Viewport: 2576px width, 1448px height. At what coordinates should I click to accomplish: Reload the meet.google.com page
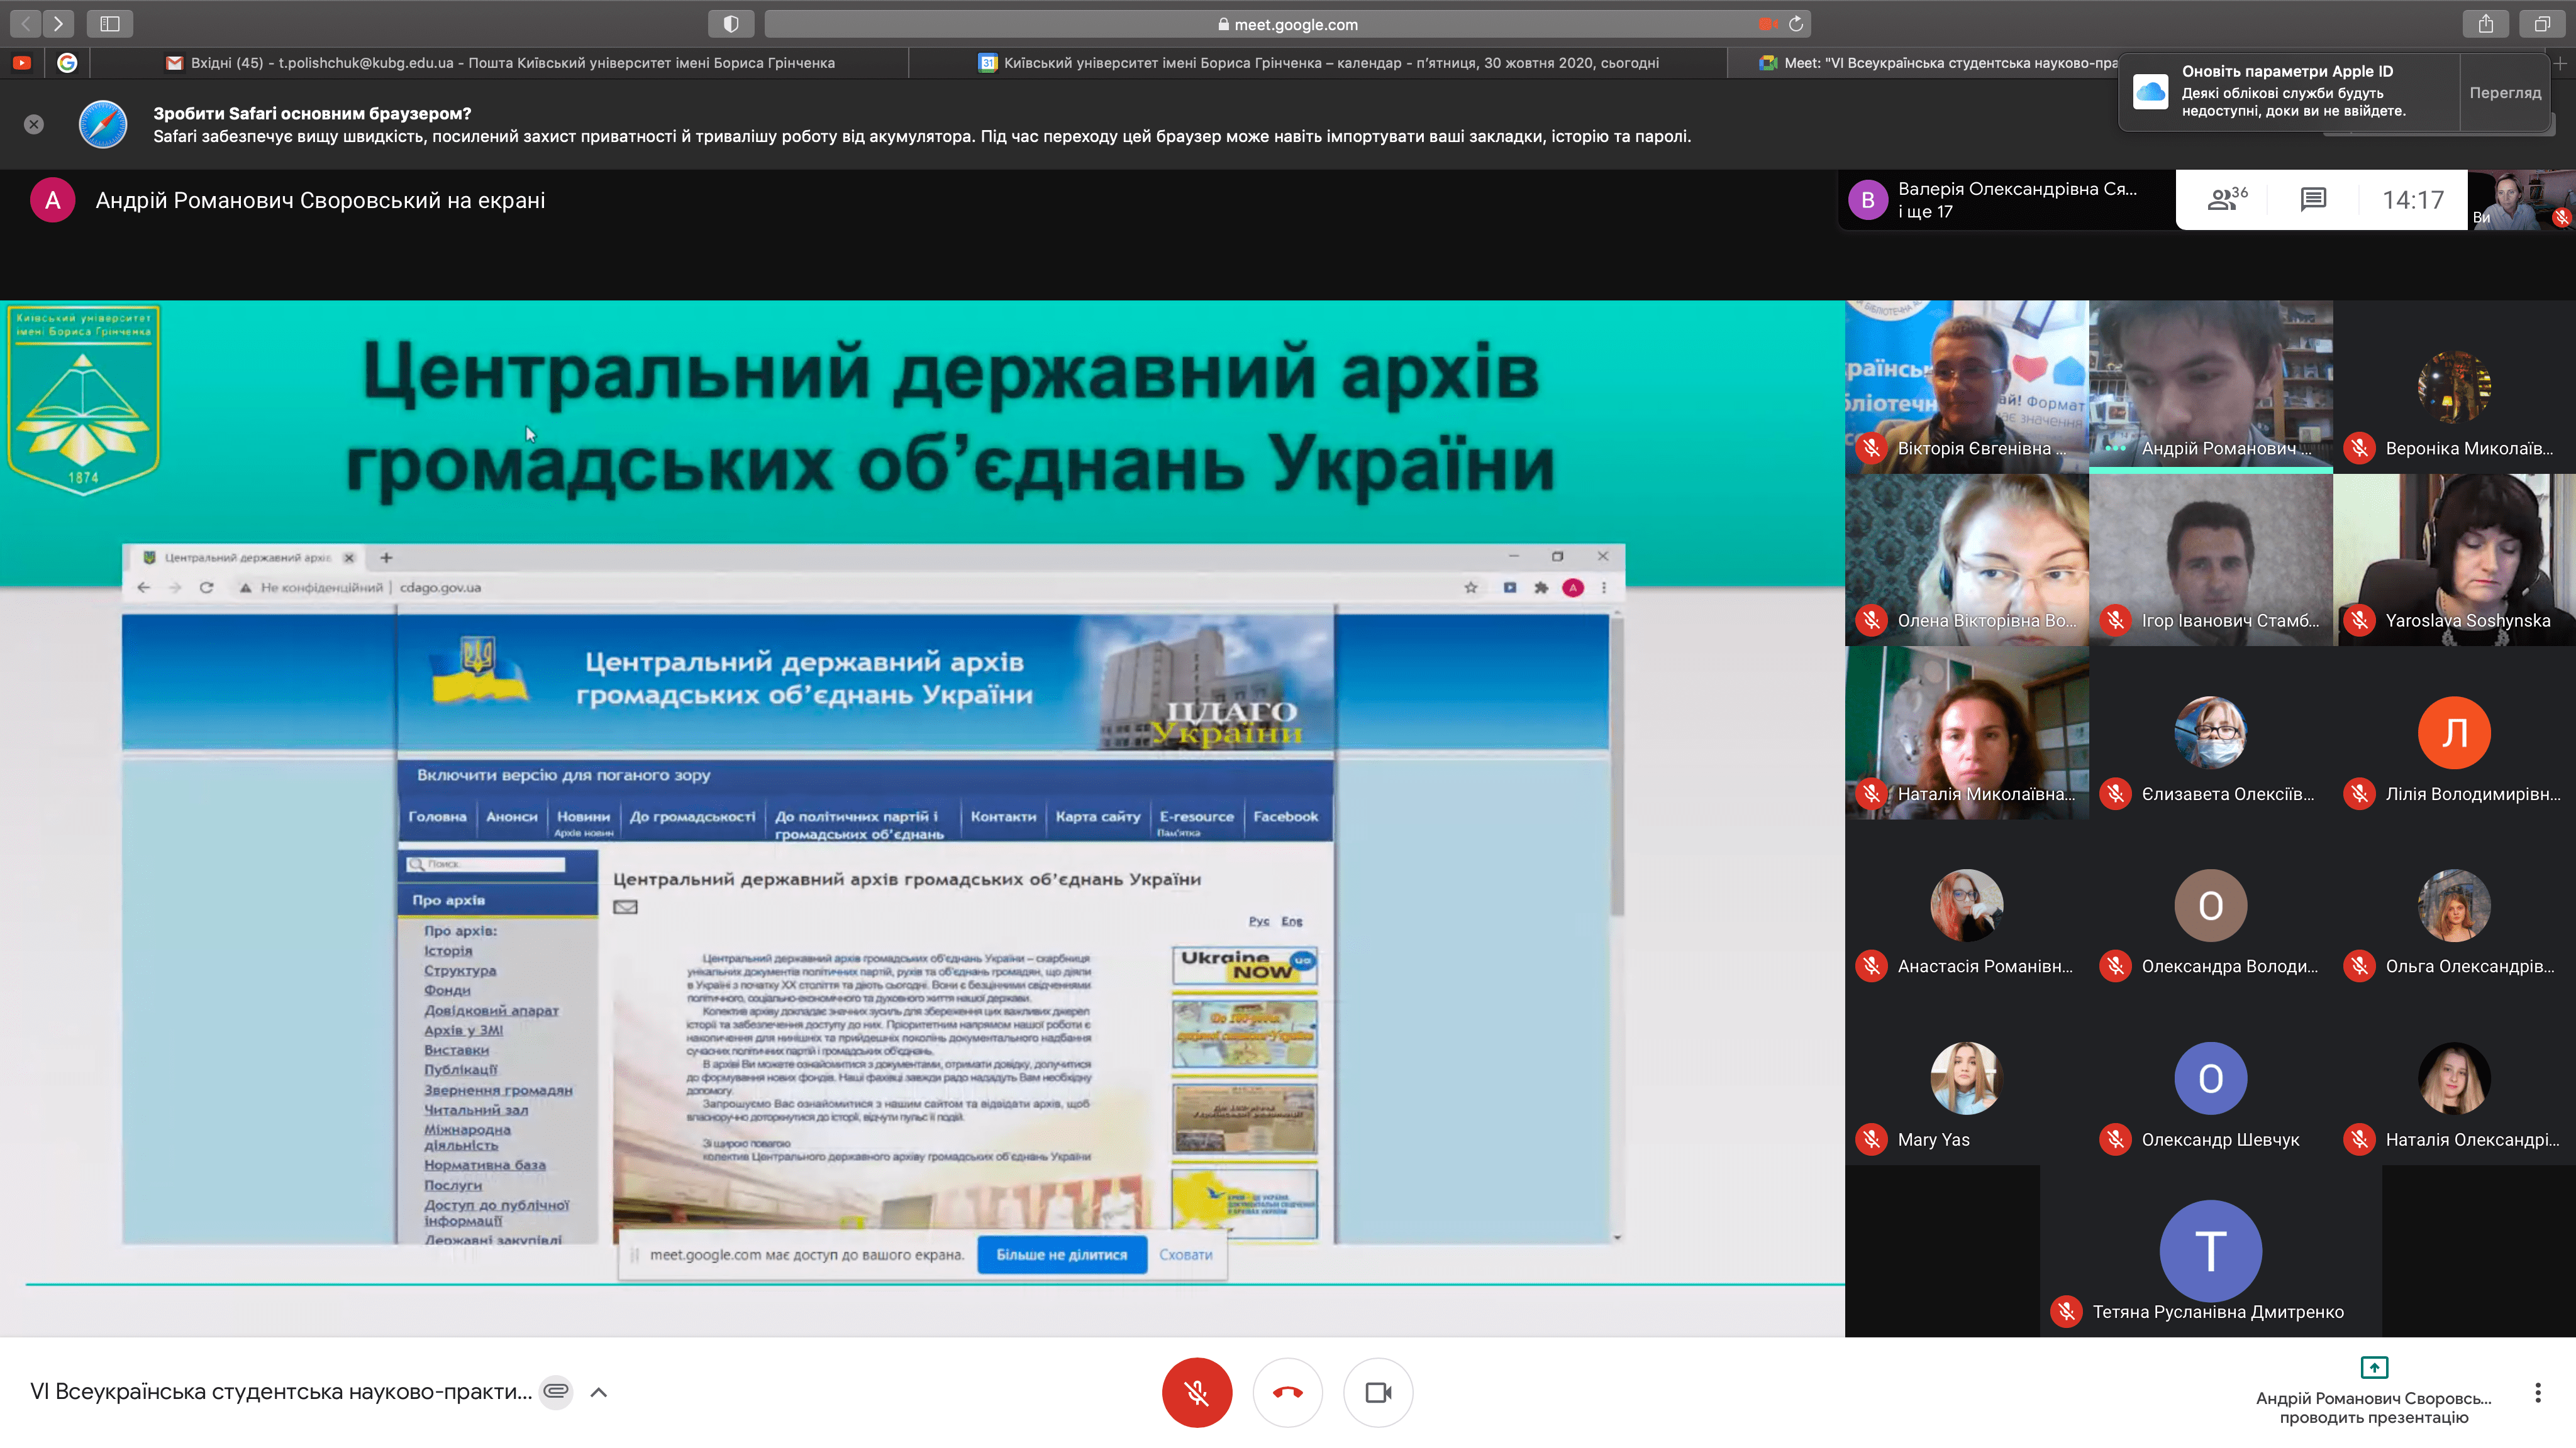[1796, 24]
